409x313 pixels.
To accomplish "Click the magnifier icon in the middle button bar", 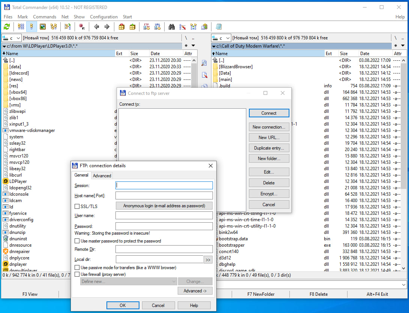I will tap(204, 63).
